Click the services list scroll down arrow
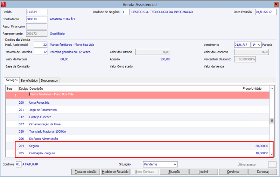The height and width of the screenshot is (177, 280). pyautogui.click(x=272, y=154)
